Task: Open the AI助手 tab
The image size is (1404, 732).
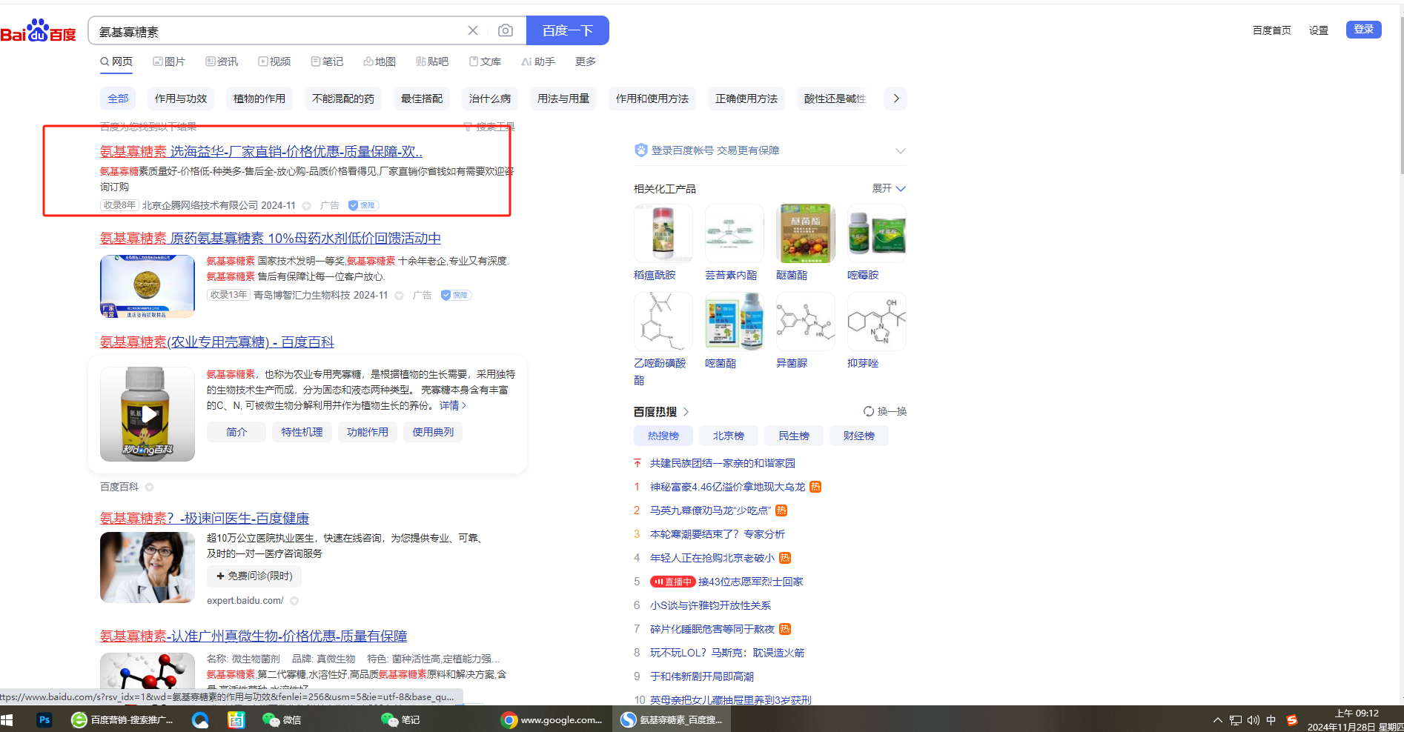Action: [x=538, y=61]
